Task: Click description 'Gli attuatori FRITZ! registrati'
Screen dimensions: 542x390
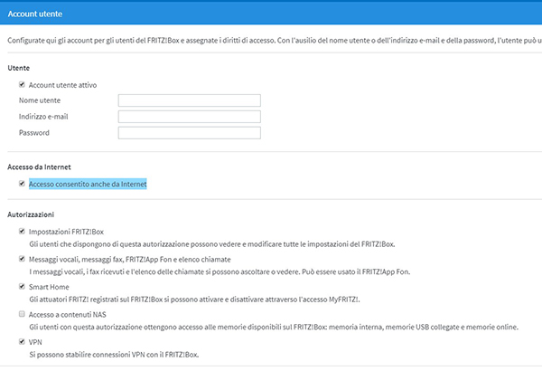Action: point(194,300)
